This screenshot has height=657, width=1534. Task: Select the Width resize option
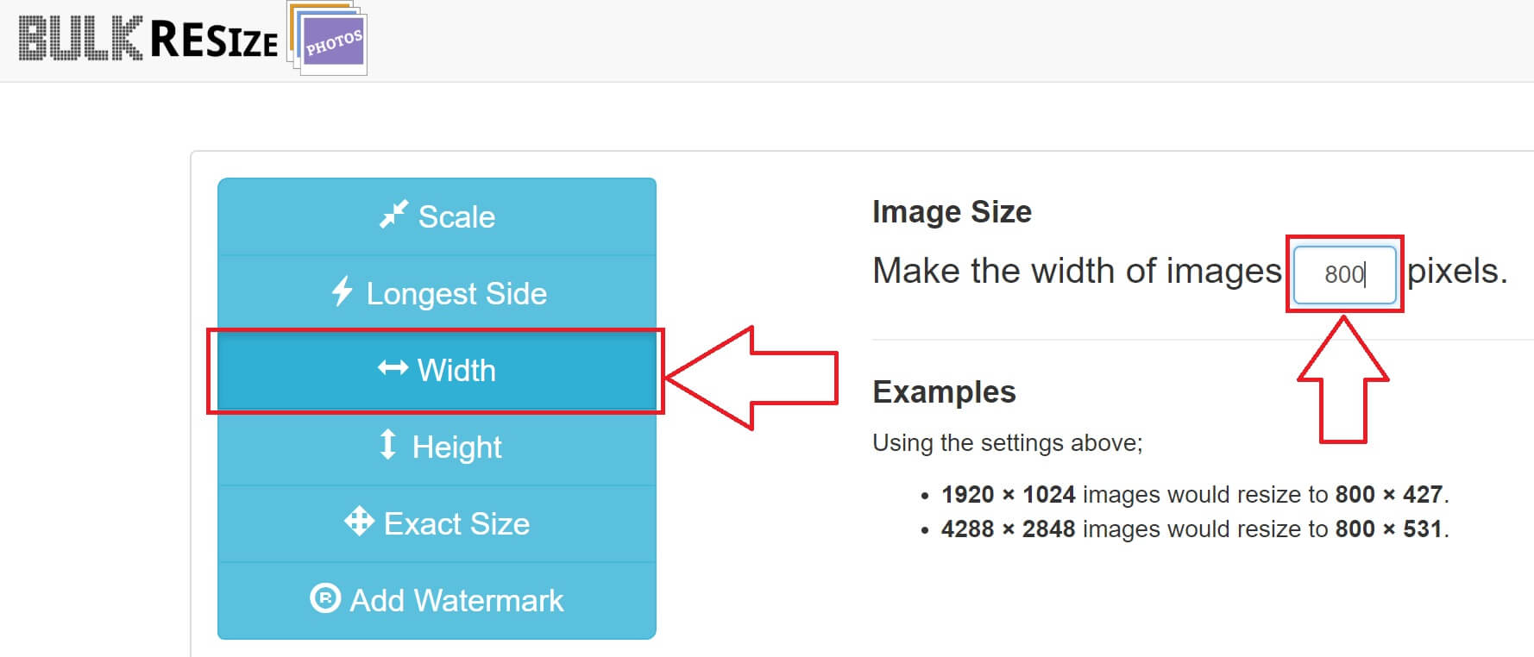click(x=437, y=371)
